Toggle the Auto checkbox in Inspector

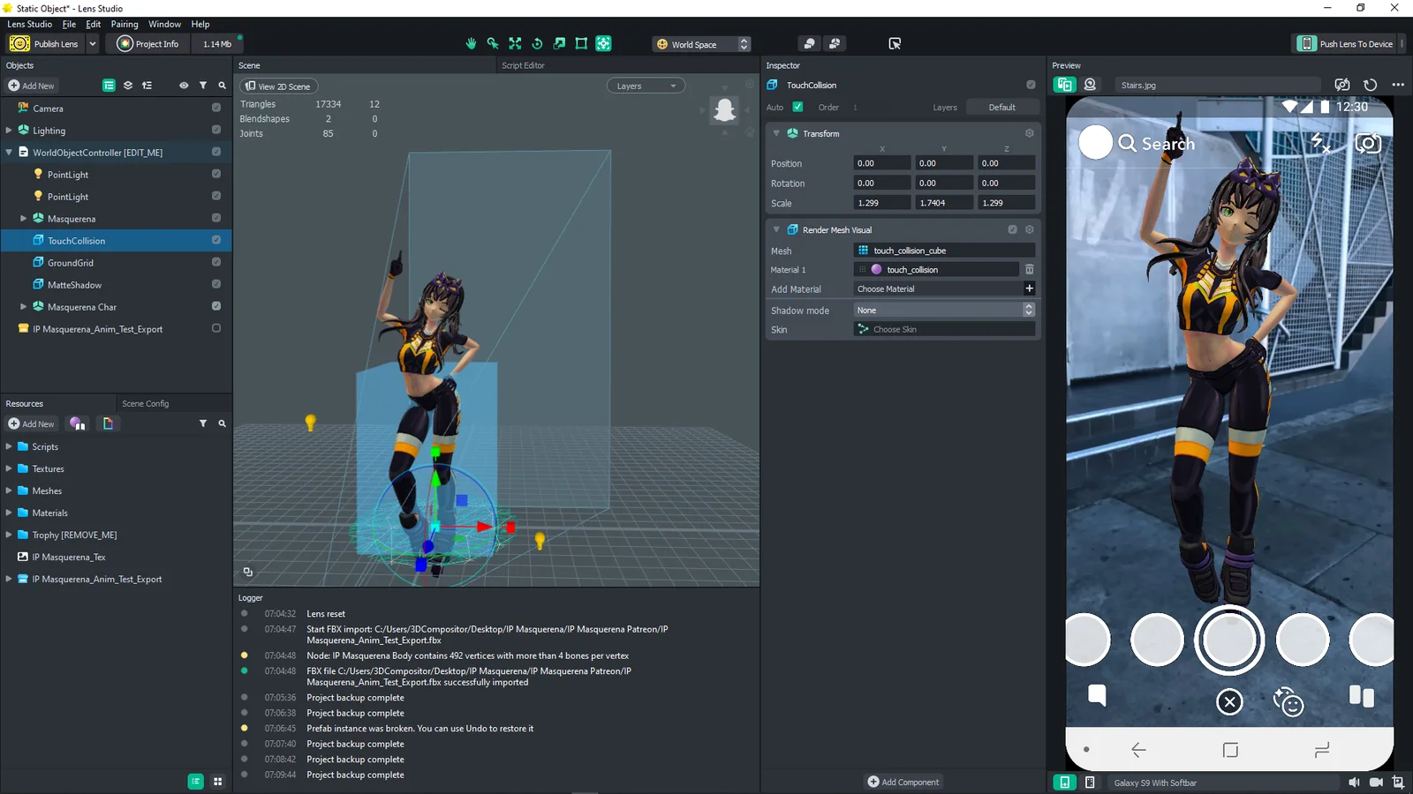pos(797,107)
